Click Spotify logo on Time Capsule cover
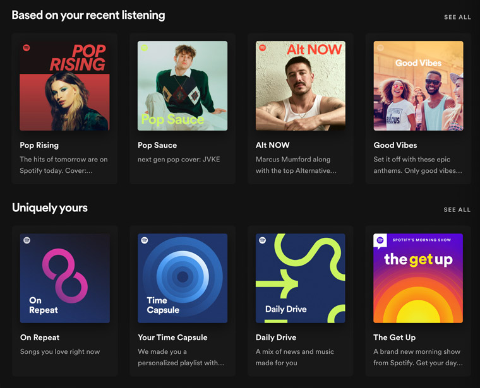 tap(145, 240)
